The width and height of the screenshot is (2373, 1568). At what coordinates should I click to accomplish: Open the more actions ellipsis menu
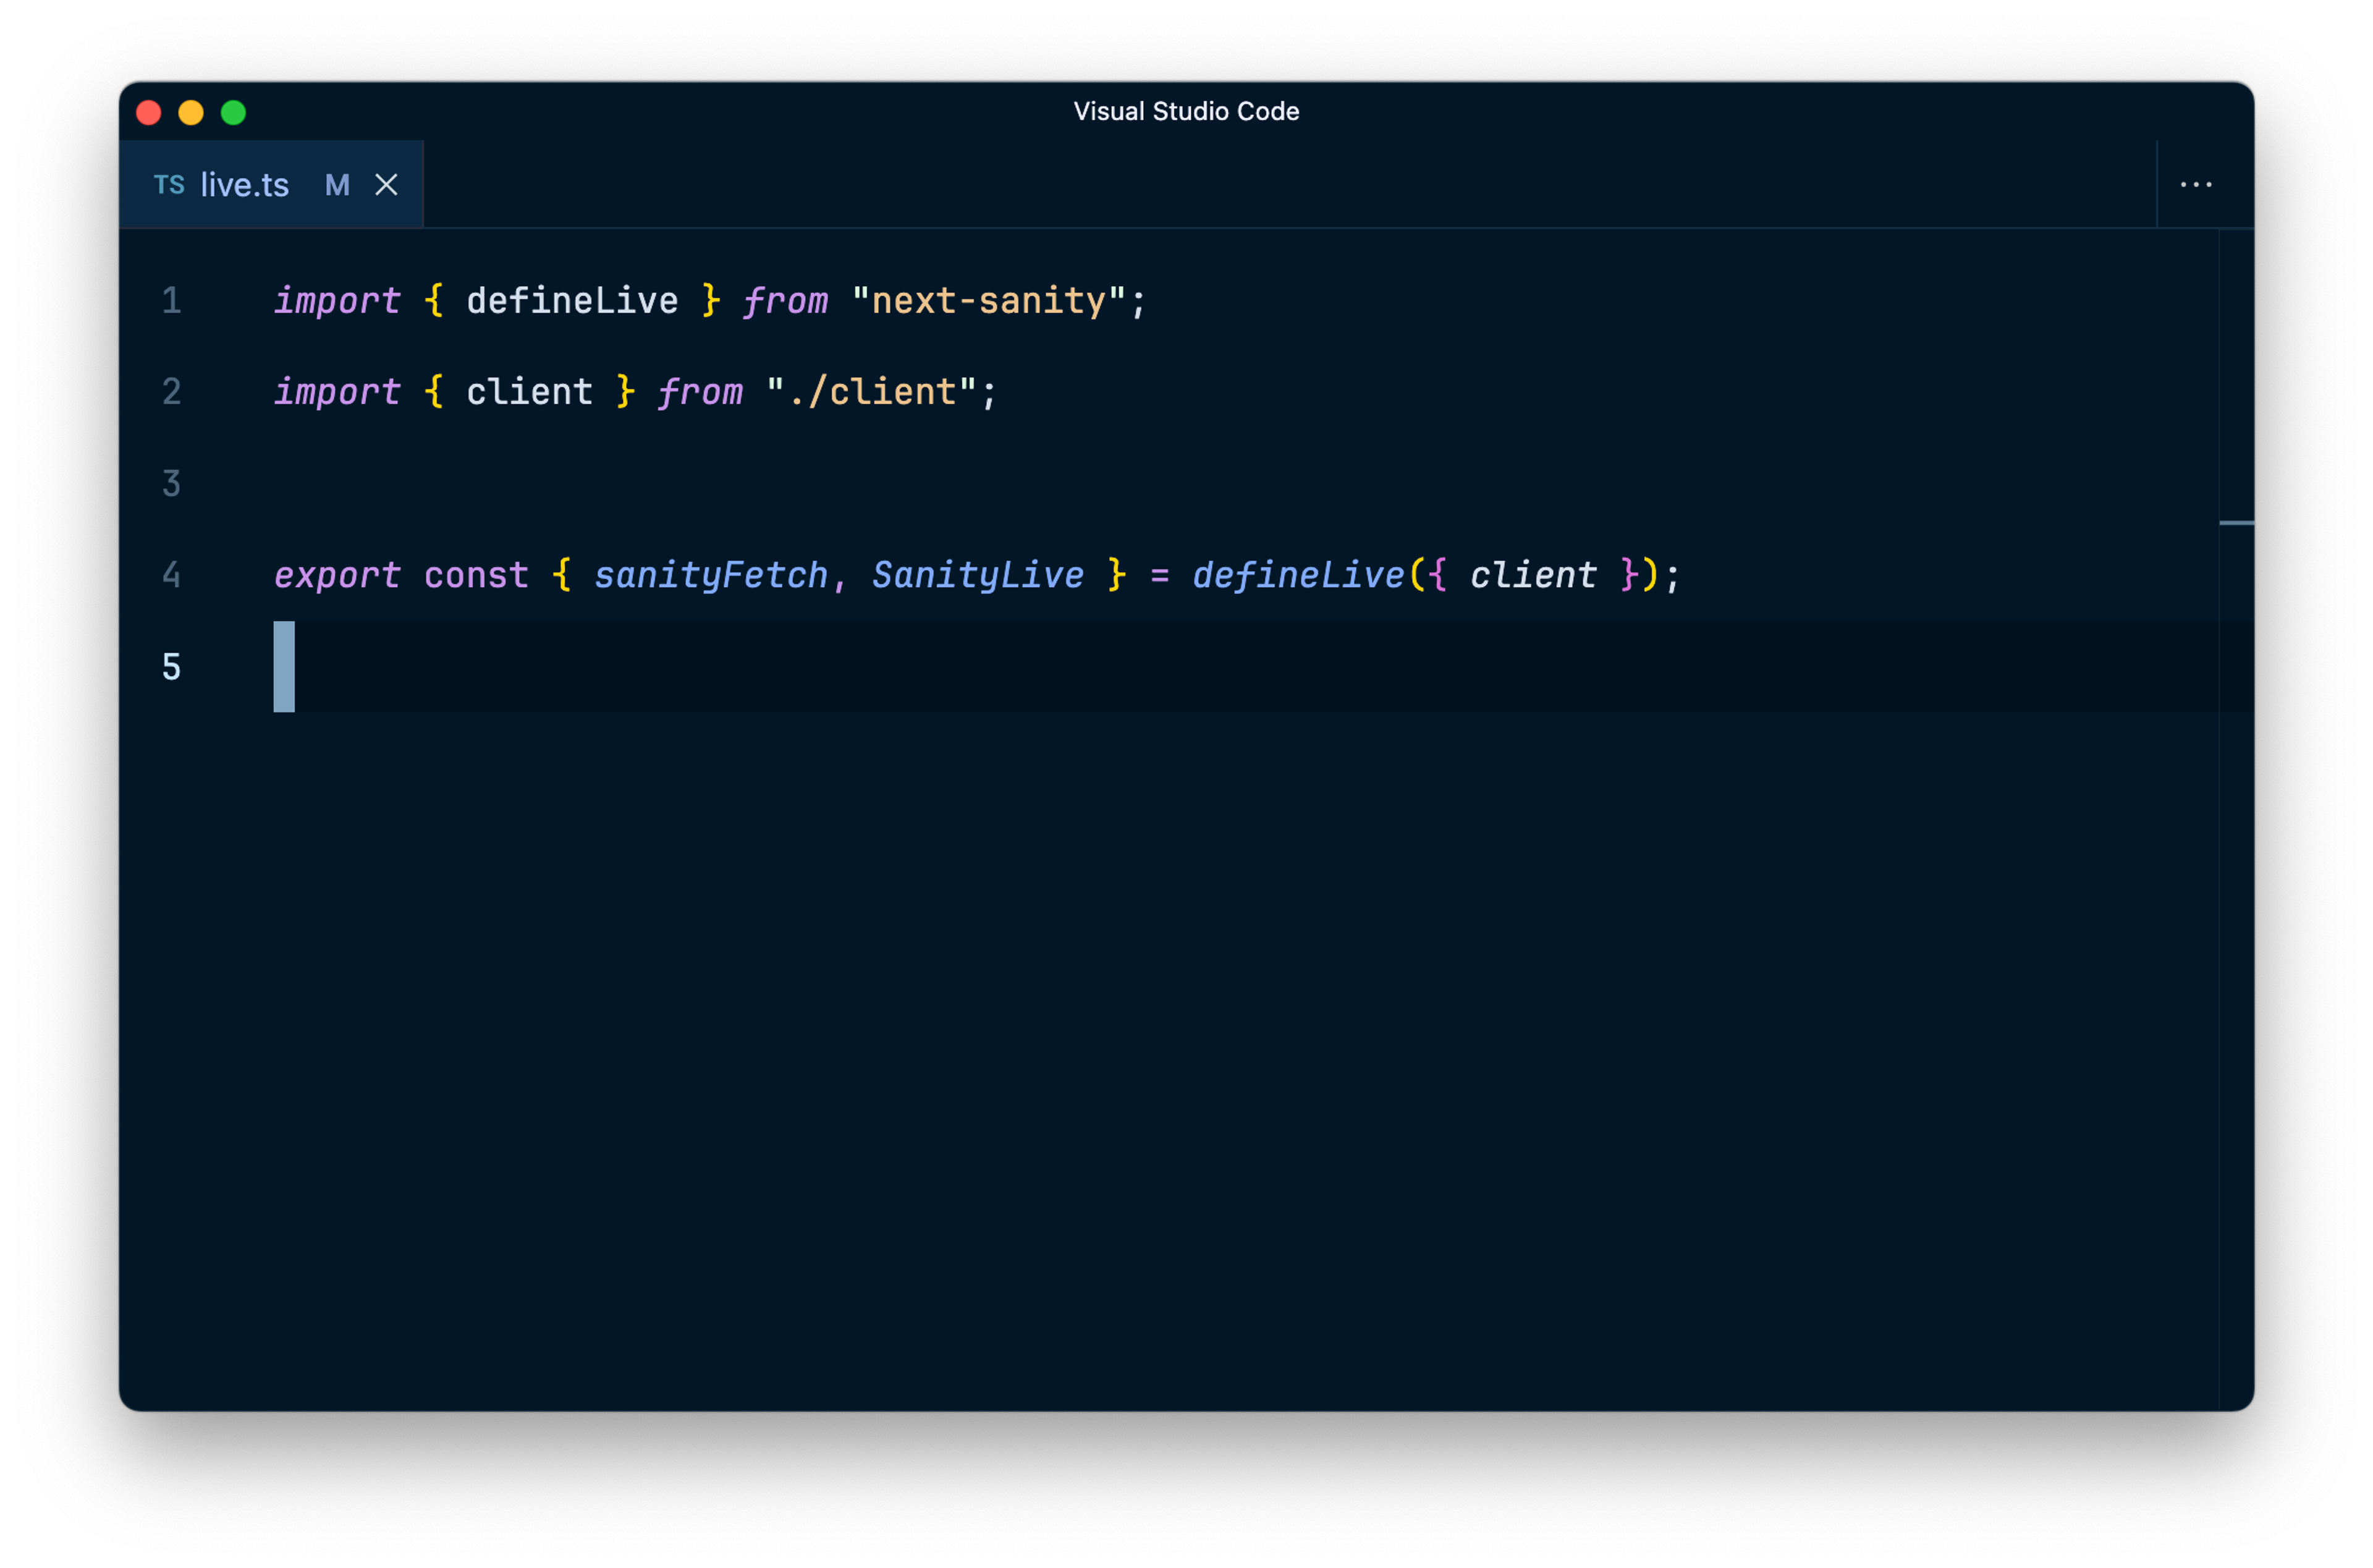[2195, 185]
